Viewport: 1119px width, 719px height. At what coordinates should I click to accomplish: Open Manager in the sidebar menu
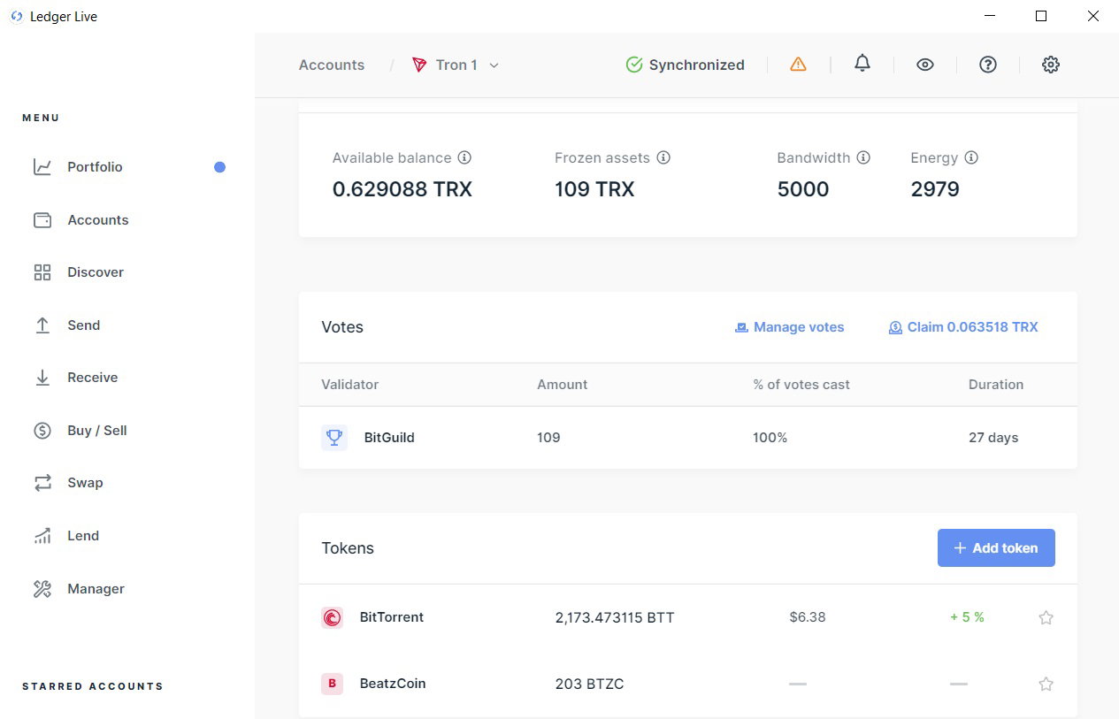[96, 589]
